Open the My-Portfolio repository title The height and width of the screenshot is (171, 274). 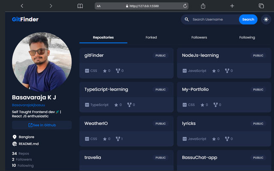click(195, 89)
